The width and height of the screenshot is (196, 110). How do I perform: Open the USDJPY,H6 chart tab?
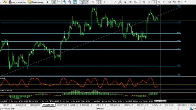[128, 105]
